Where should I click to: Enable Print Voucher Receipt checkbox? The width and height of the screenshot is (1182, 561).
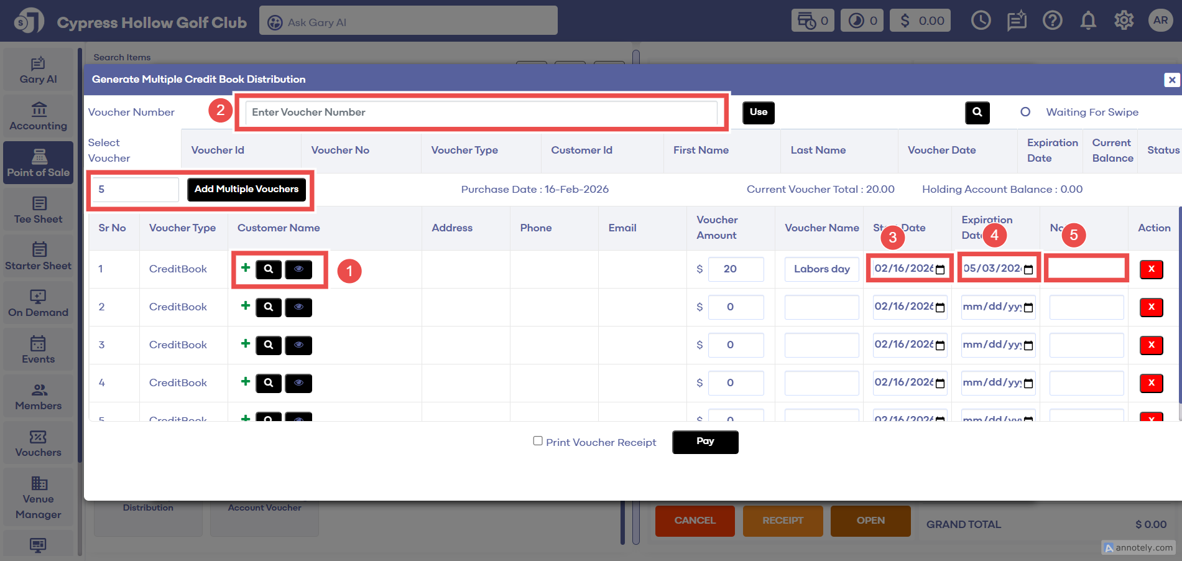tap(538, 441)
